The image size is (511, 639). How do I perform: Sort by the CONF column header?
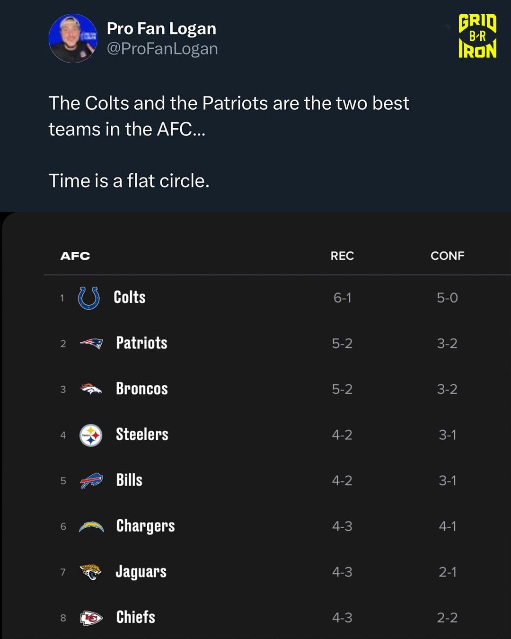(x=447, y=256)
